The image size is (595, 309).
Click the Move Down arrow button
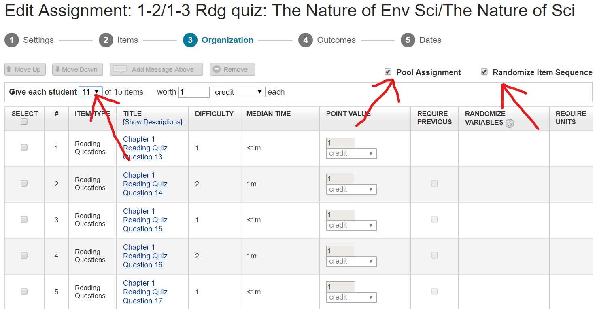78,70
